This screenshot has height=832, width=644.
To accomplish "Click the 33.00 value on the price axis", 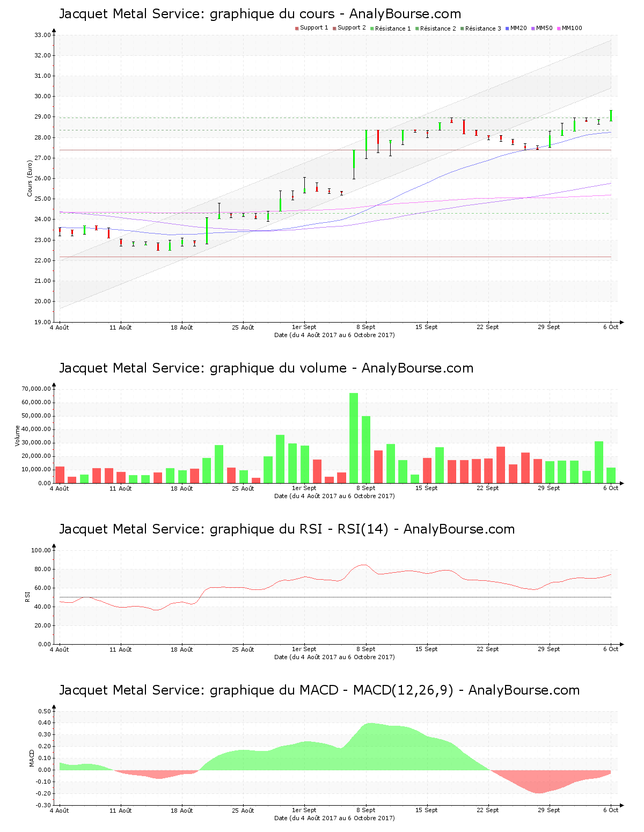I will [x=42, y=35].
